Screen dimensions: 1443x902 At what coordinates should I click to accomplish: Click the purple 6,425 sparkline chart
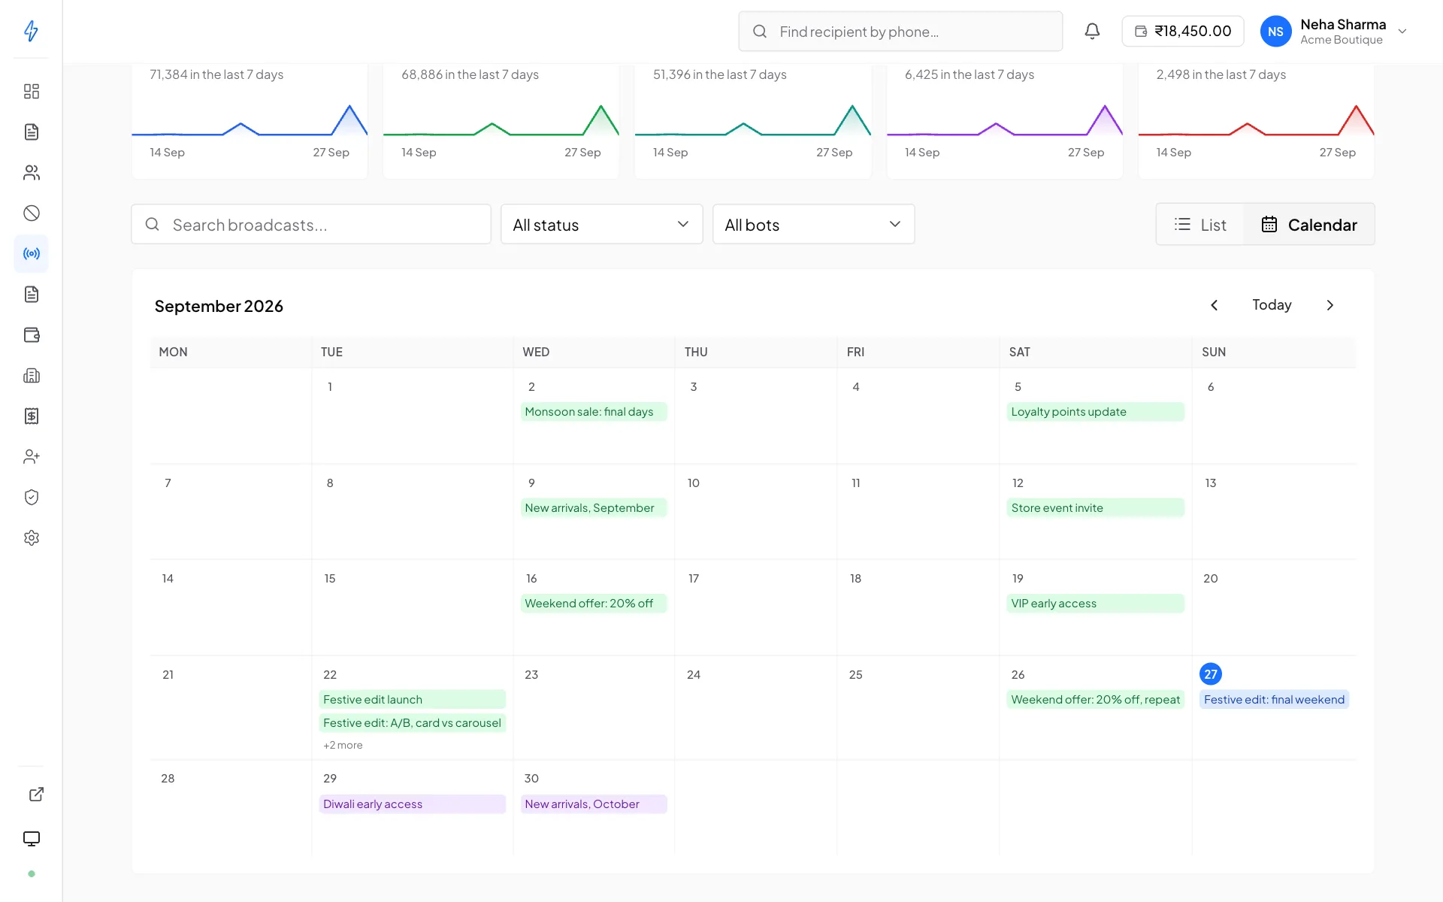1005,120
